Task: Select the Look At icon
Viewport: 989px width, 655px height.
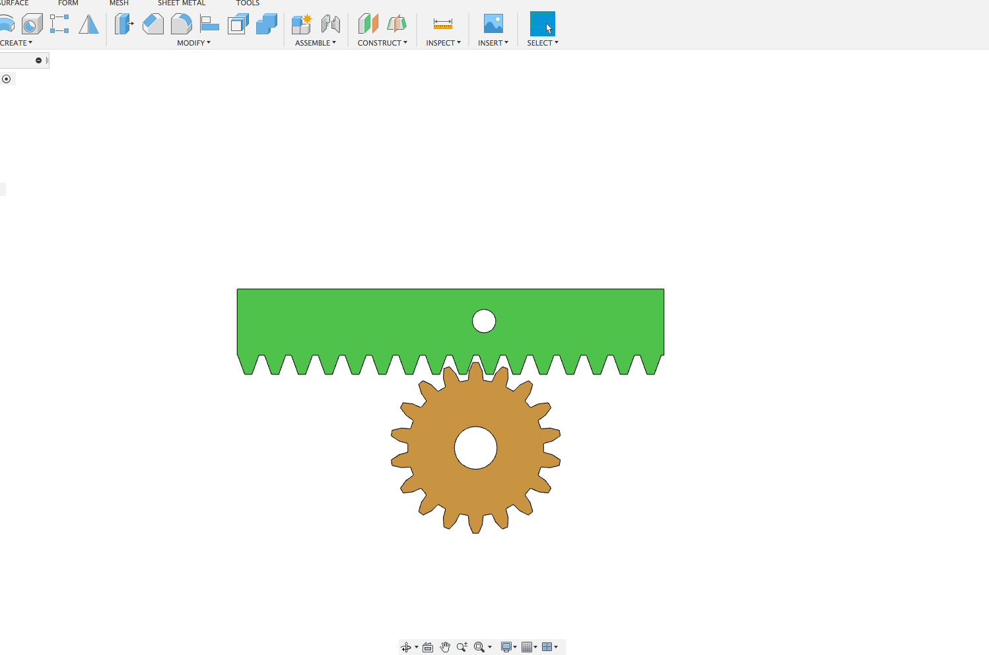Action: pyautogui.click(x=428, y=647)
